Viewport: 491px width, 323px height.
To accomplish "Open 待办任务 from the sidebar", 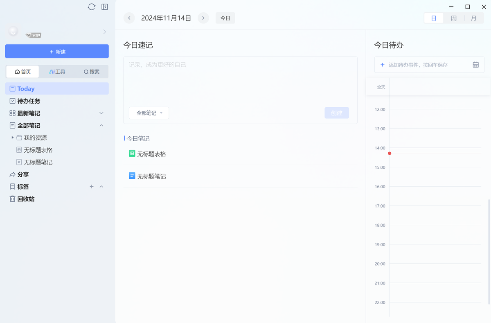I will (29, 101).
